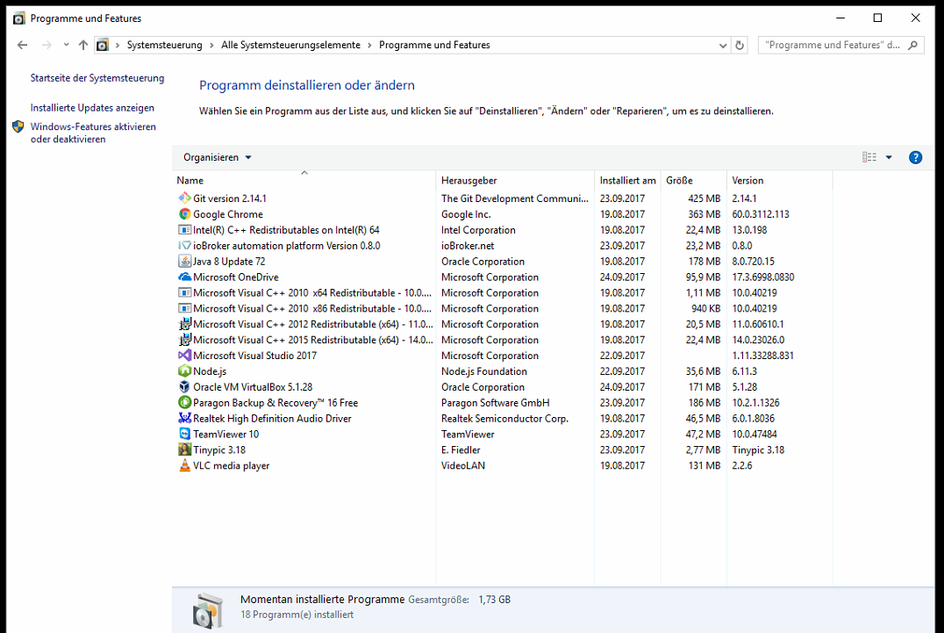This screenshot has width=944, height=633.
Task: Click the Paragon Backup & Recovery icon
Action: point(184,402)
